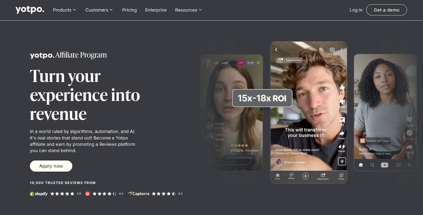
Task: Click plus create icon in center phone
Action: point(305,176)
